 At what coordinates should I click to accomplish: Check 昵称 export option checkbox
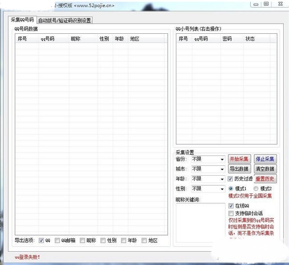tap(82, 241)
